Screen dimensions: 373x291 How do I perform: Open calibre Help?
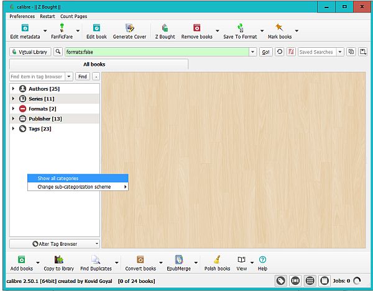click(262, 263)
